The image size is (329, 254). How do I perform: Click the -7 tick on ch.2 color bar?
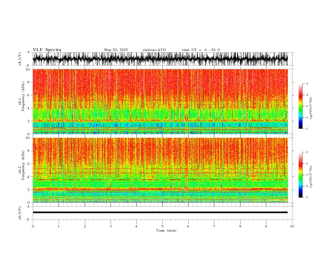coord(306,198)
